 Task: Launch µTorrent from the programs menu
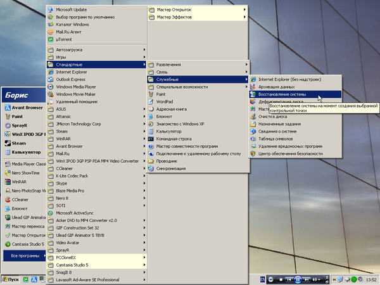(x=96, y=39)
